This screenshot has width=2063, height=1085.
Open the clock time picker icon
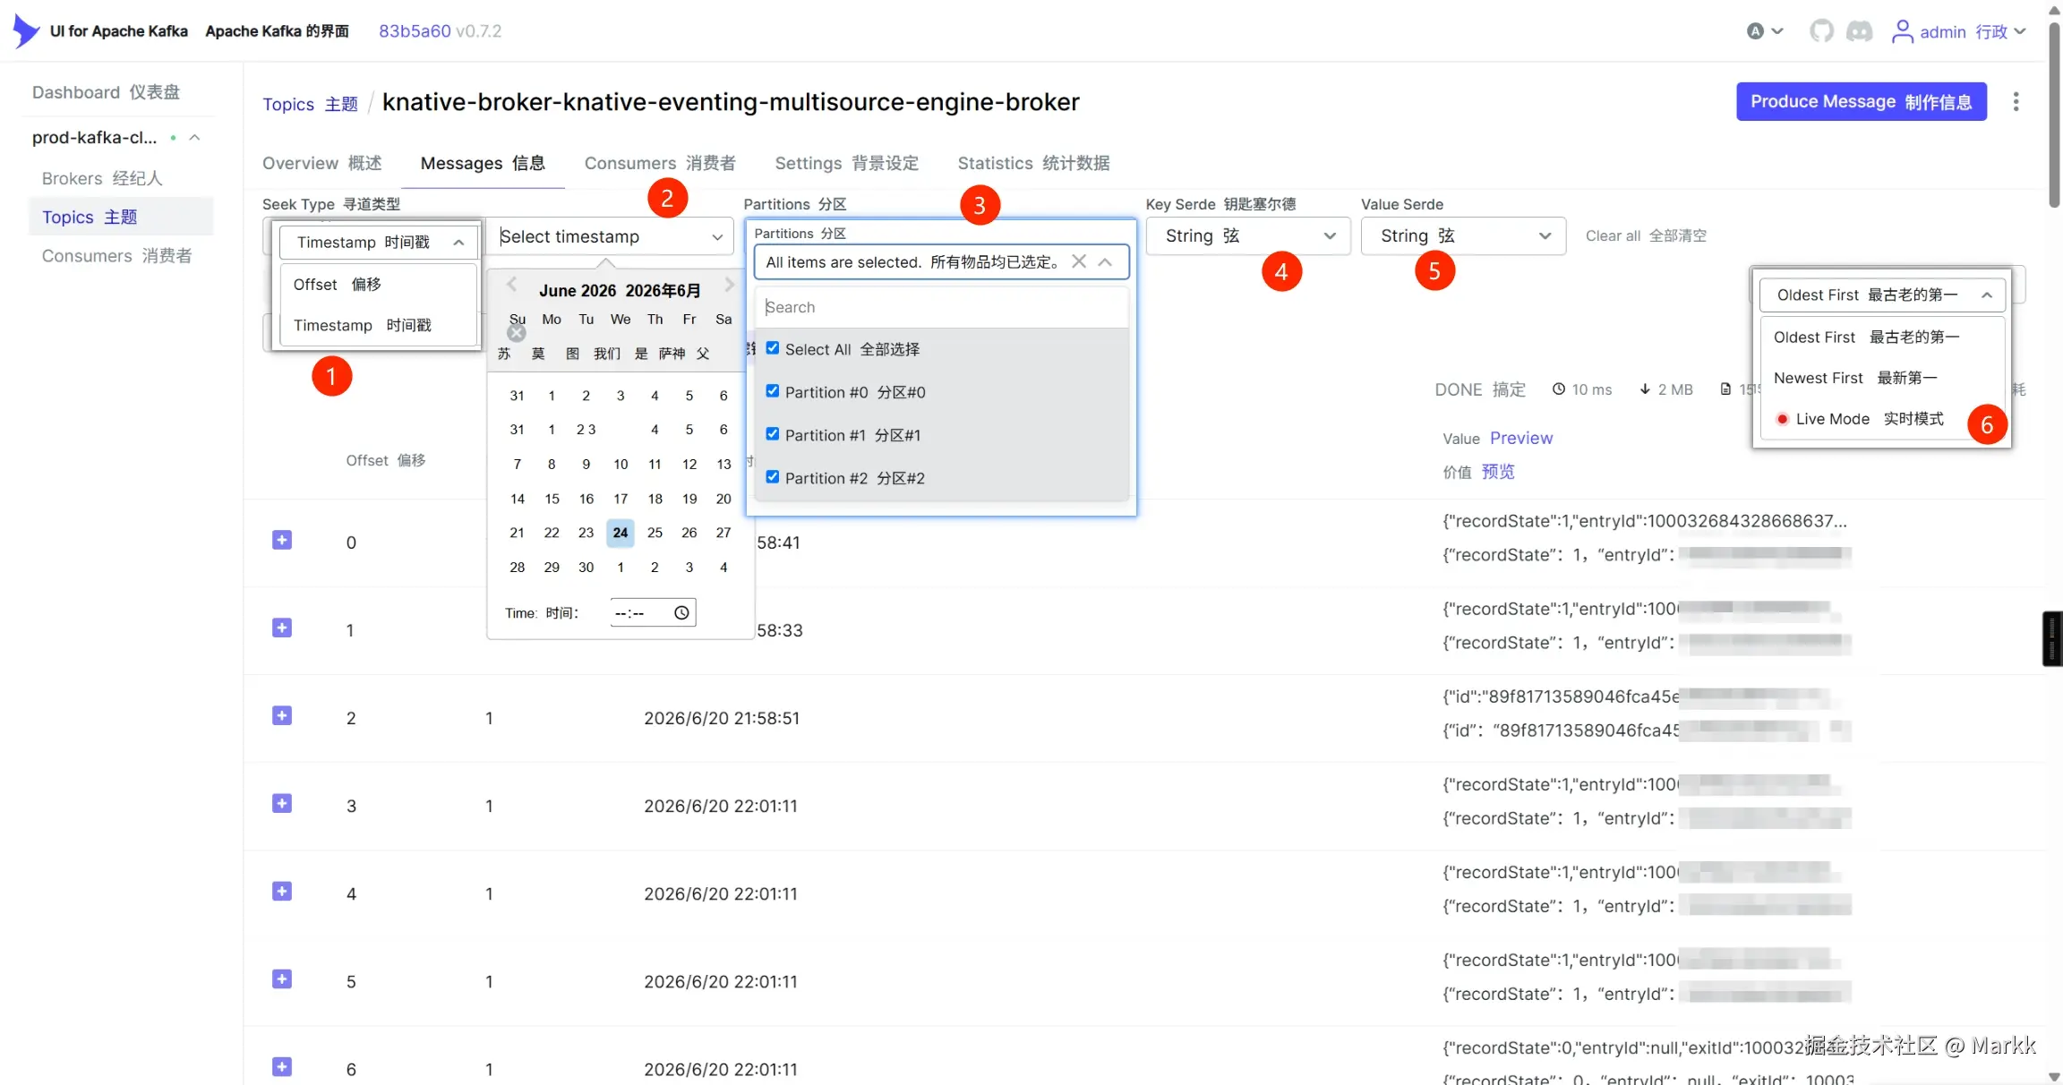click(x=681, y=612)
